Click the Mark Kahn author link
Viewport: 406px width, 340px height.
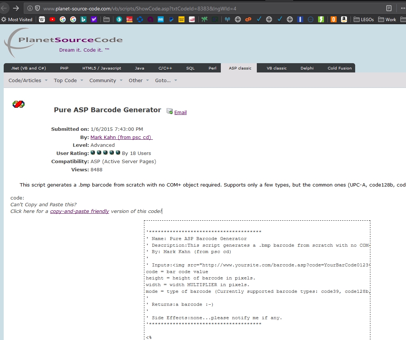pos(121,137)
